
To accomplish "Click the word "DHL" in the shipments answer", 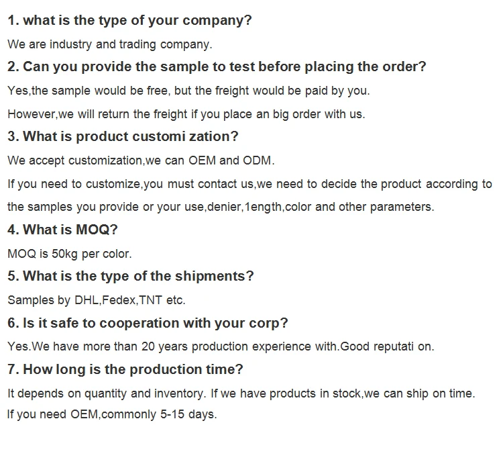I will [x=84, y=300].
